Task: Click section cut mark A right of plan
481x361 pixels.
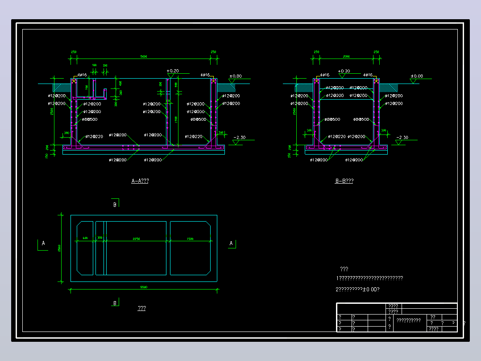Action: [231, 243]
